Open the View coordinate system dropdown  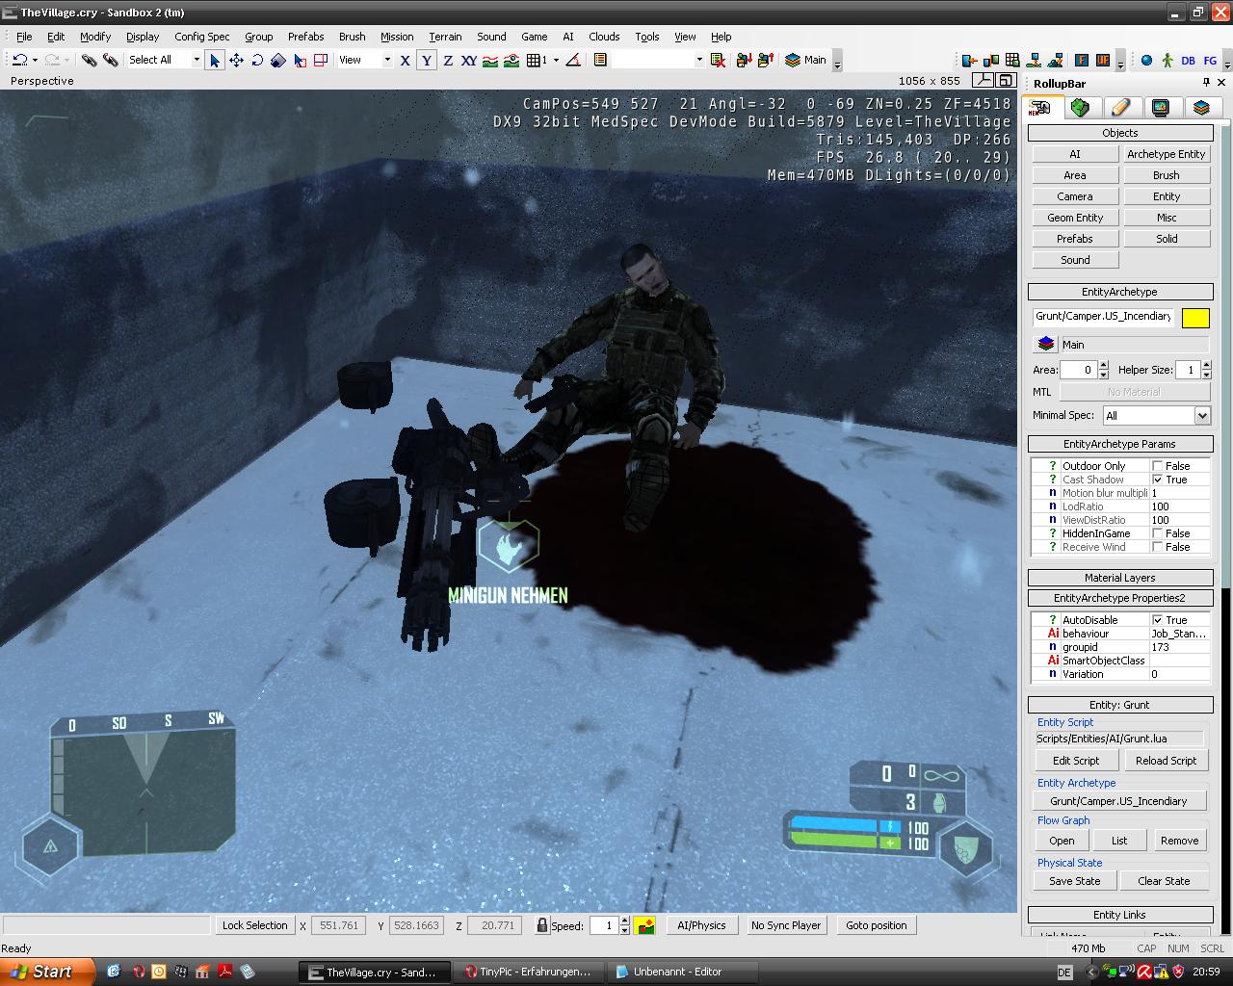click(x=387, y=60)
